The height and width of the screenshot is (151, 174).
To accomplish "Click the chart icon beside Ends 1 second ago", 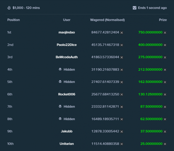I will pos(134,8).
